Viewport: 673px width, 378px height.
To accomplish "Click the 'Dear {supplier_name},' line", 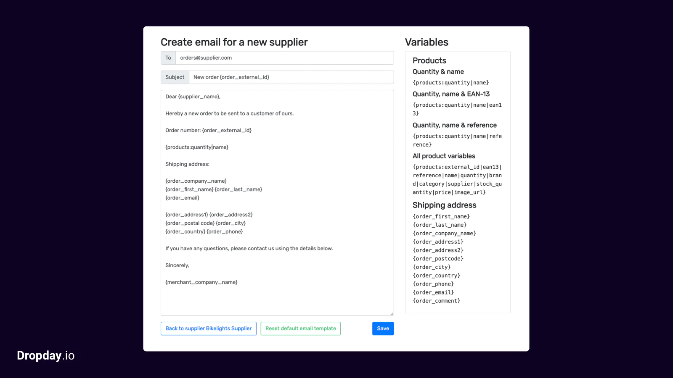I will point(193,97).
